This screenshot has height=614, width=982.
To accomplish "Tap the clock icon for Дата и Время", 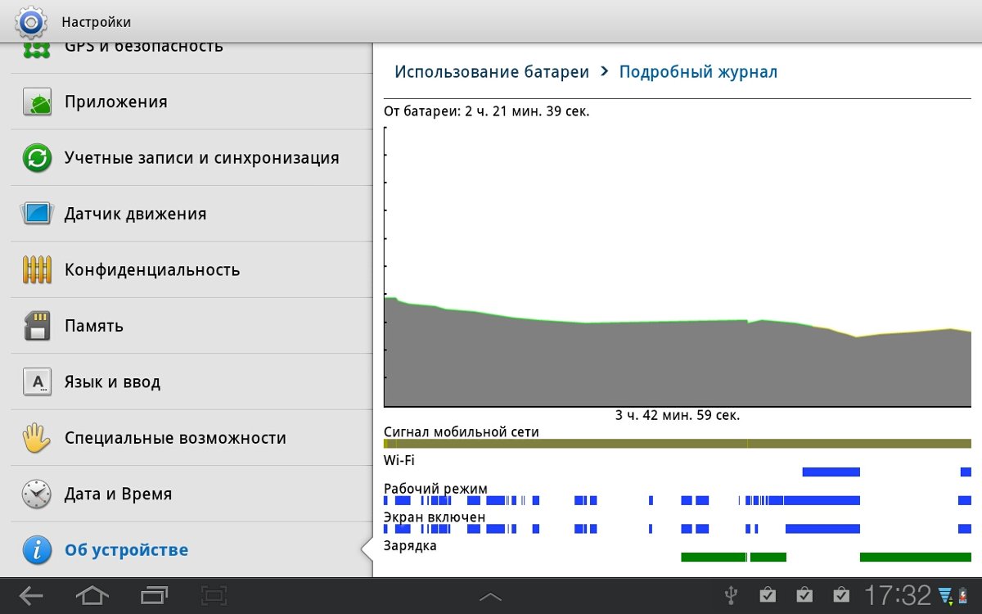I will tap(37, 494).
